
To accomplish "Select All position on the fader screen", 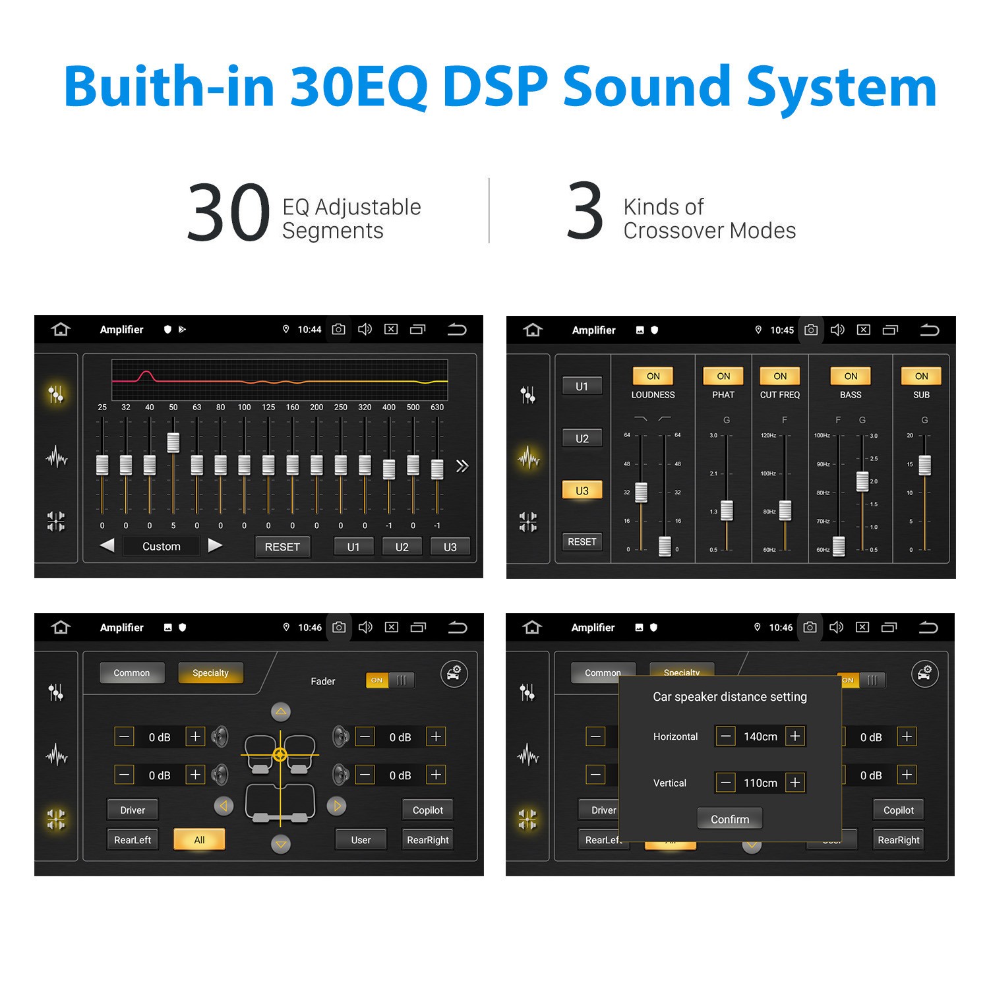I will (199, 839).
